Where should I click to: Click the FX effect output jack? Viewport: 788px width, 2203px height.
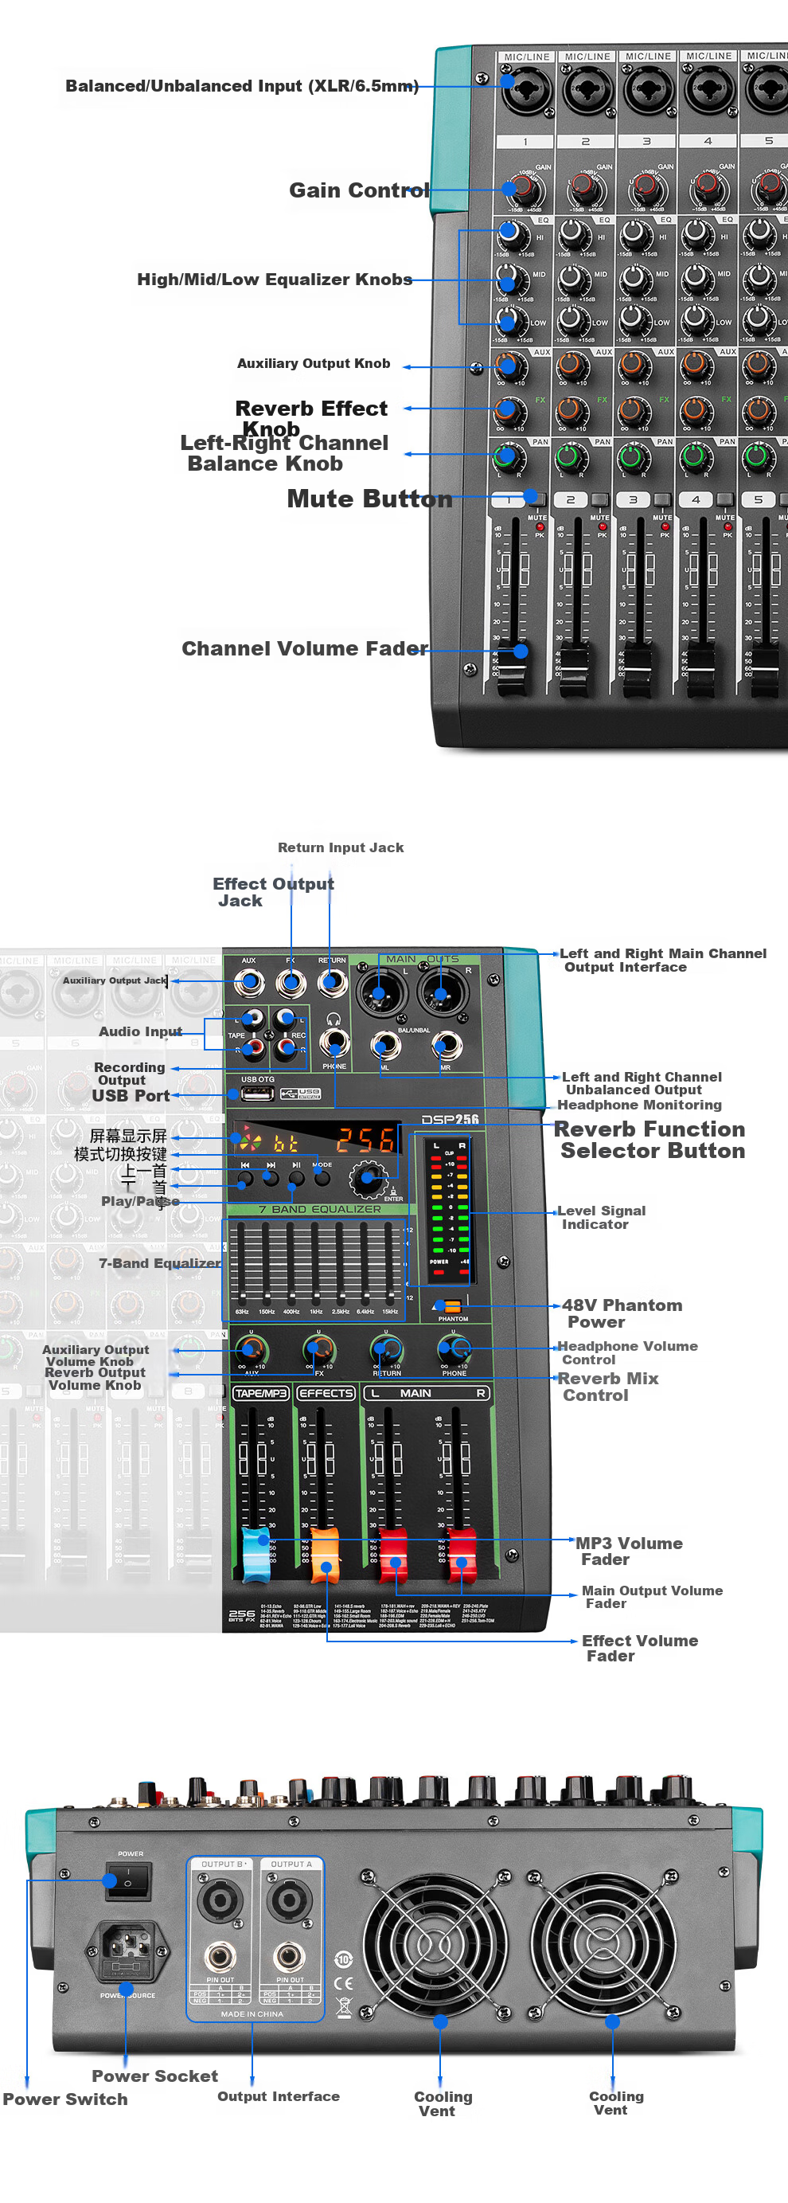291,983
